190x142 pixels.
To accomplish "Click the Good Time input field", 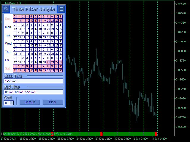I will click(33, 81).
